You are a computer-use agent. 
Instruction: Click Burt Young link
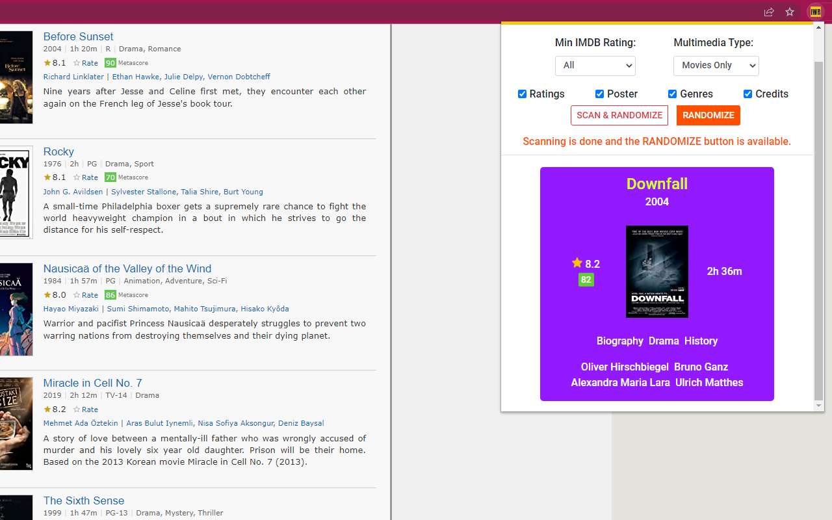point(243,192)
